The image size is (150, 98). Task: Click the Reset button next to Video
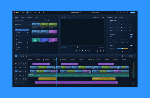[x=115, y=20]
